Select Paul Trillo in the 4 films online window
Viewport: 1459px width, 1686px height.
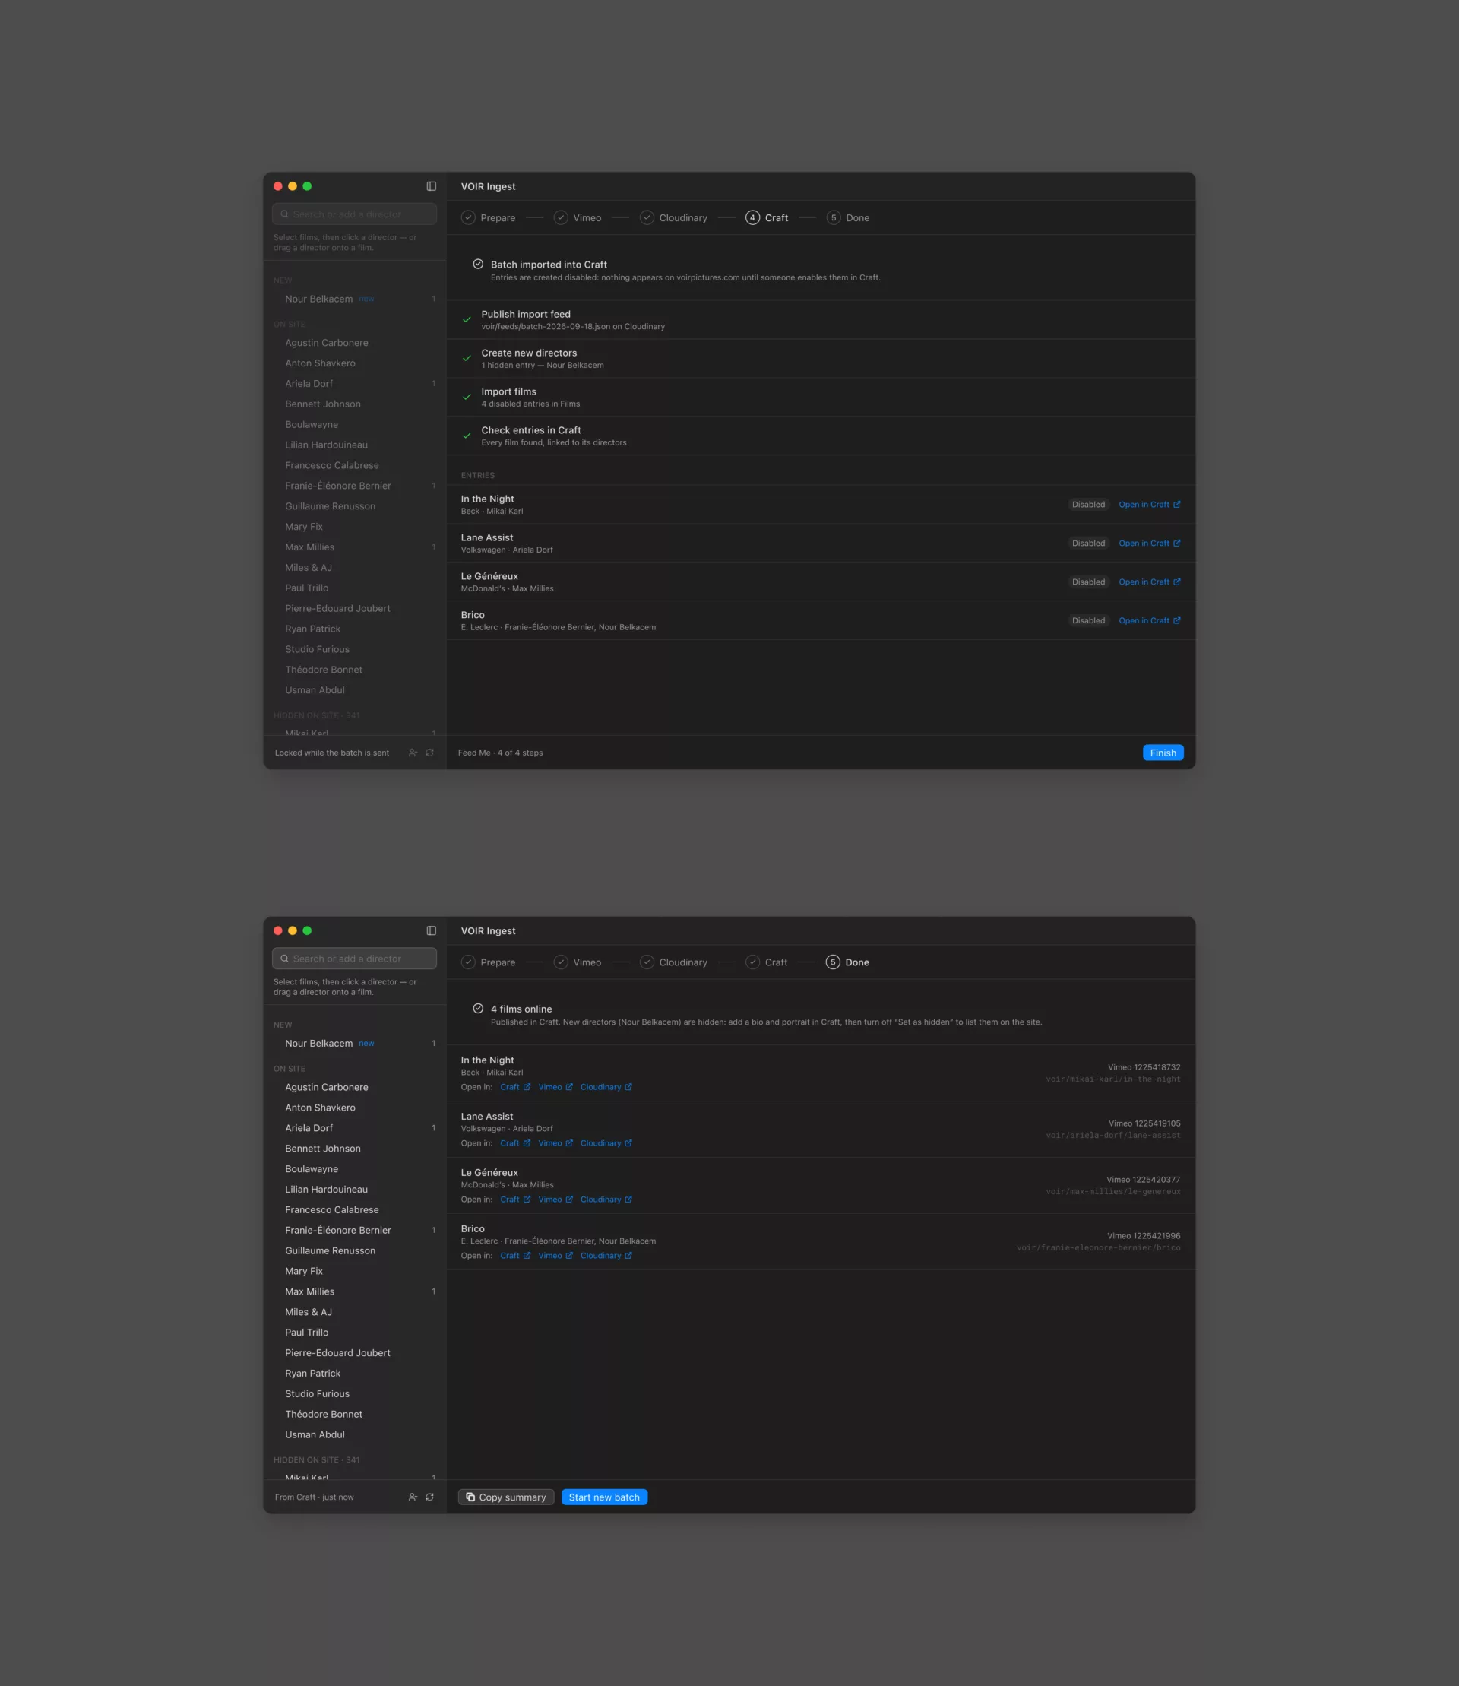pyautogui.click(x=355, y=1333)
